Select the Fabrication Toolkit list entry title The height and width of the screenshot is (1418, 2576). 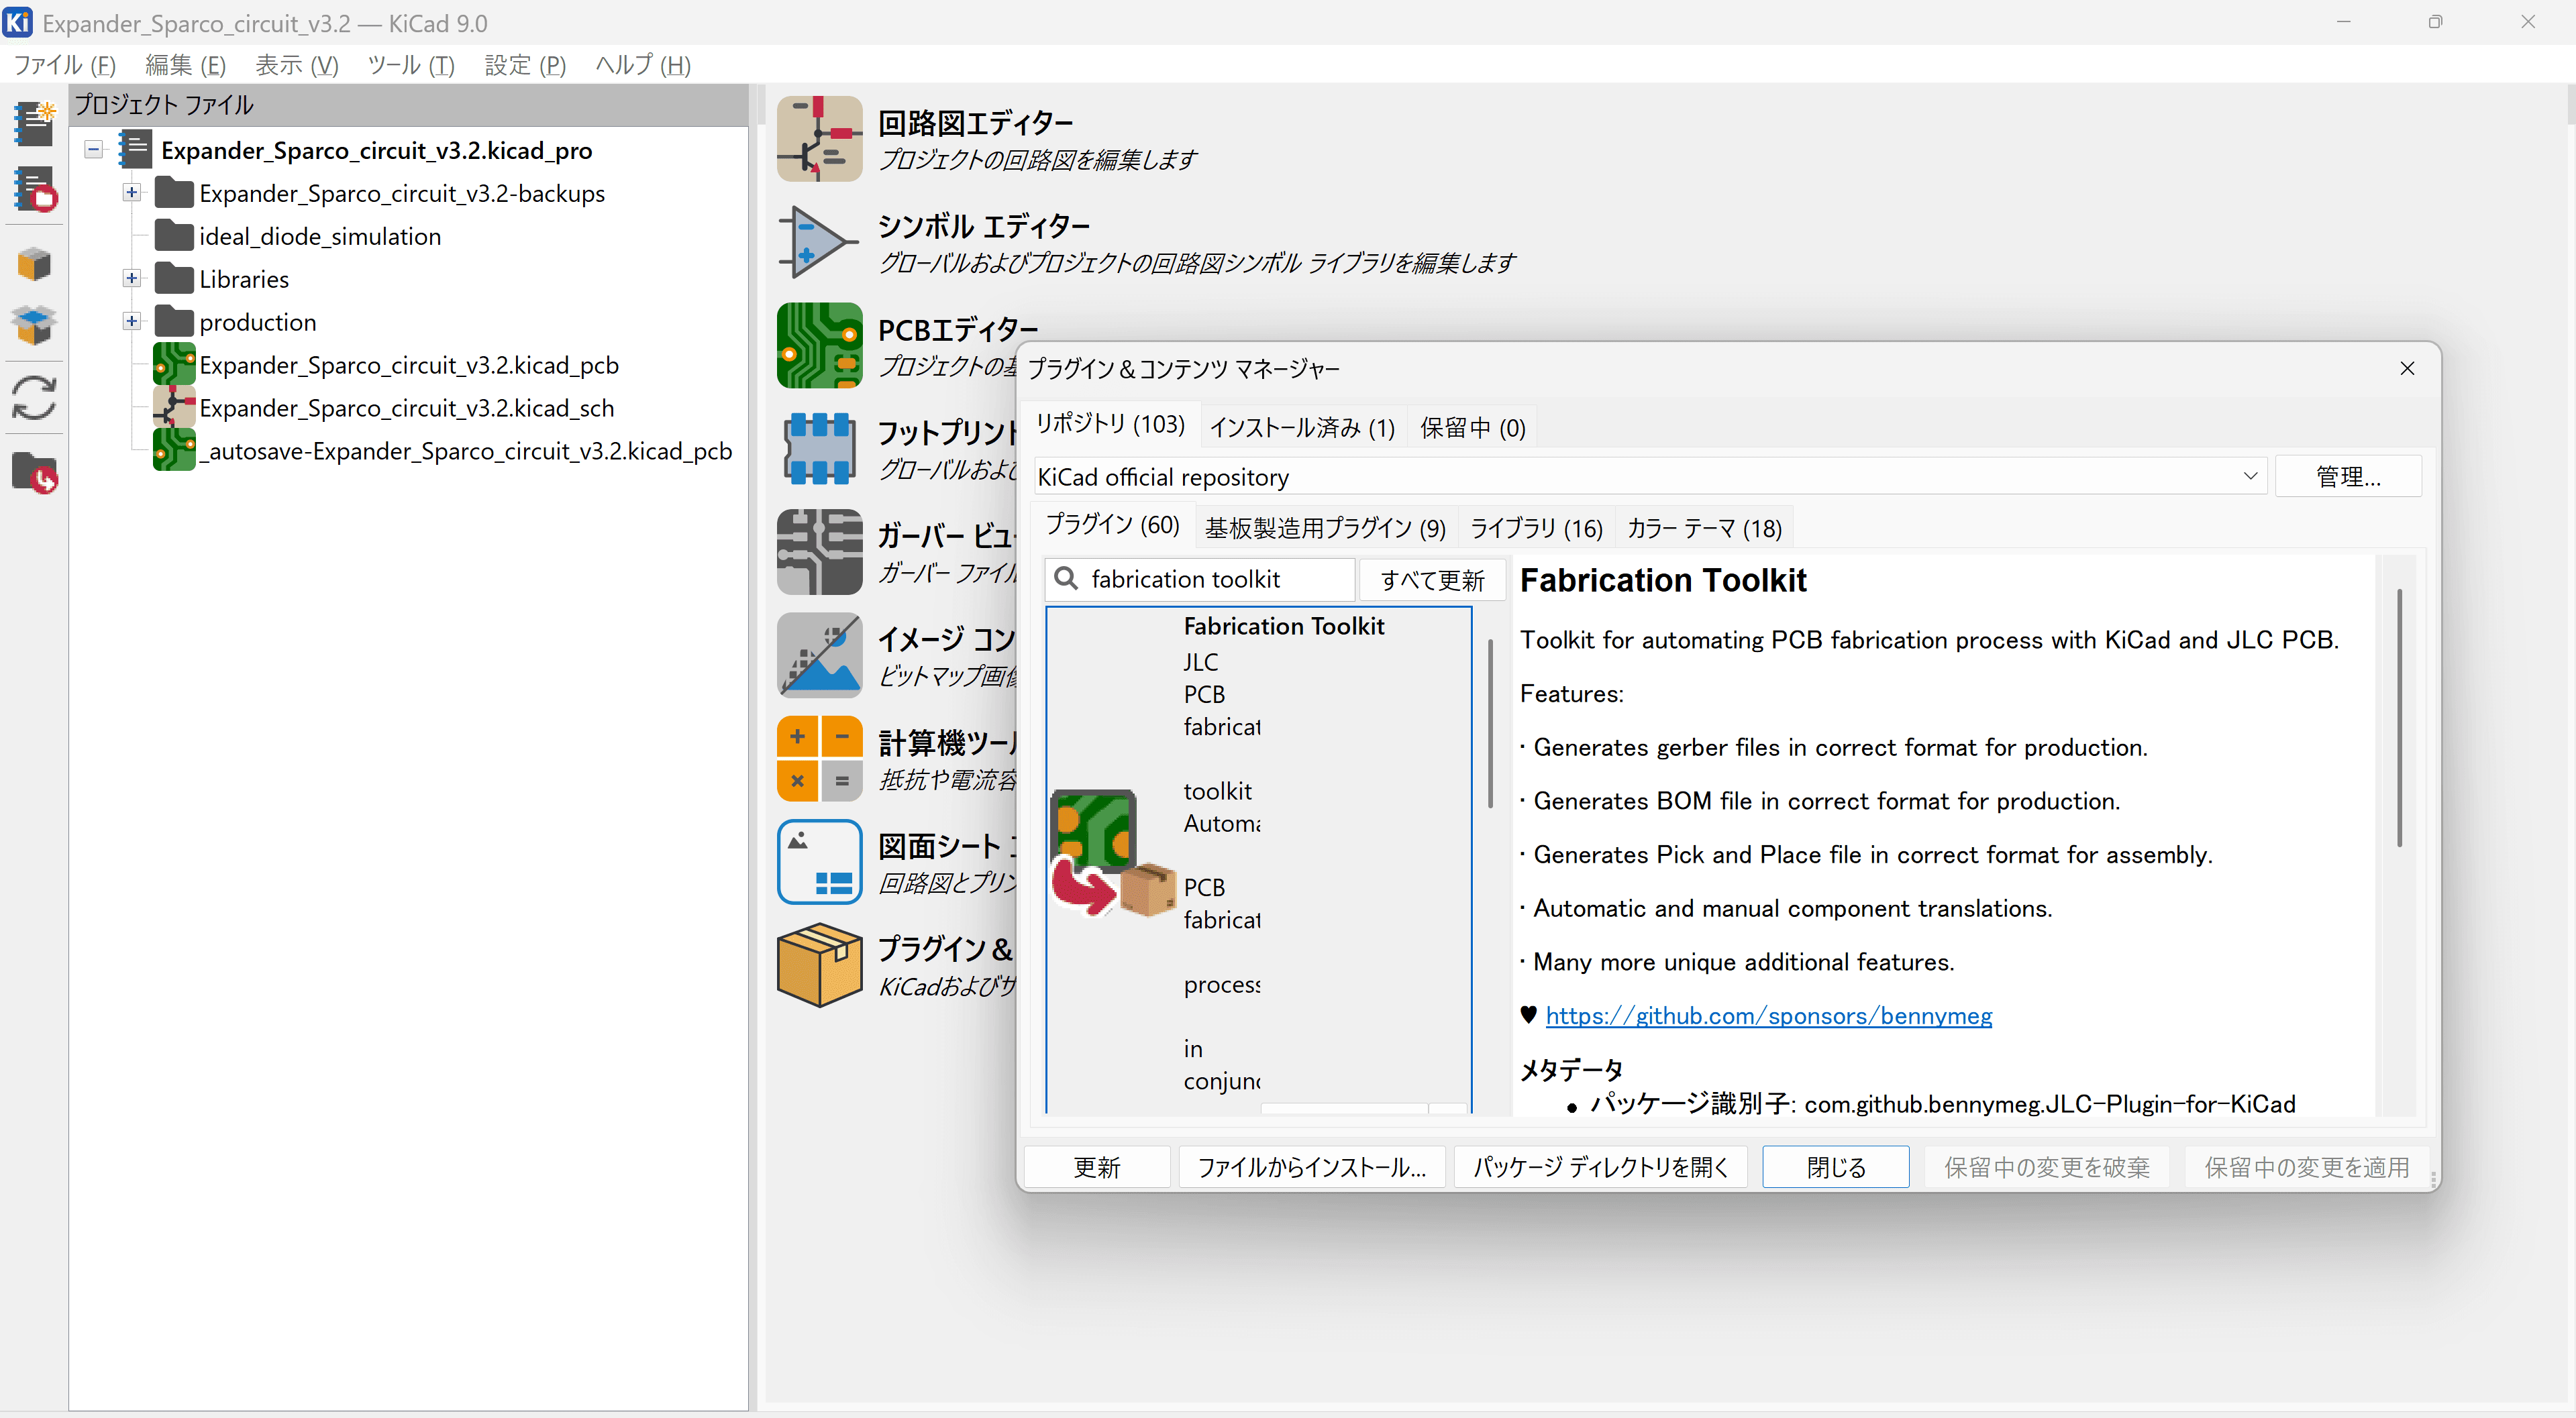tap(1284, 626)
